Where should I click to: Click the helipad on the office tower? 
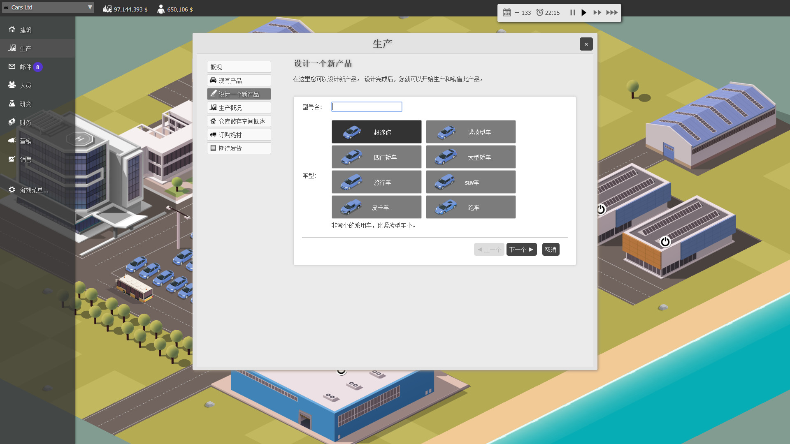(80, 139)
